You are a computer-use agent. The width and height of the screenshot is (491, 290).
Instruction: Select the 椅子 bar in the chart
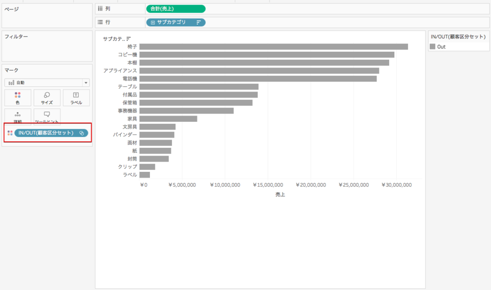[x=274, y=47]
